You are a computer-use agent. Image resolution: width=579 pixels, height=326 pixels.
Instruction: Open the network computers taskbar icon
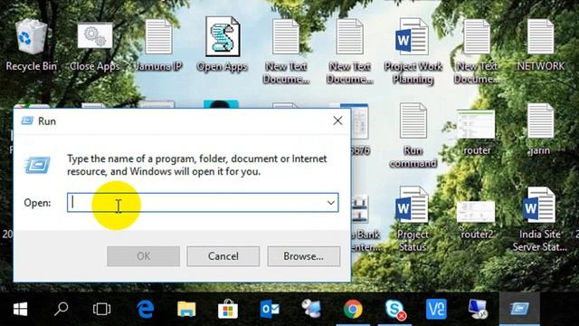click(311, 309)
